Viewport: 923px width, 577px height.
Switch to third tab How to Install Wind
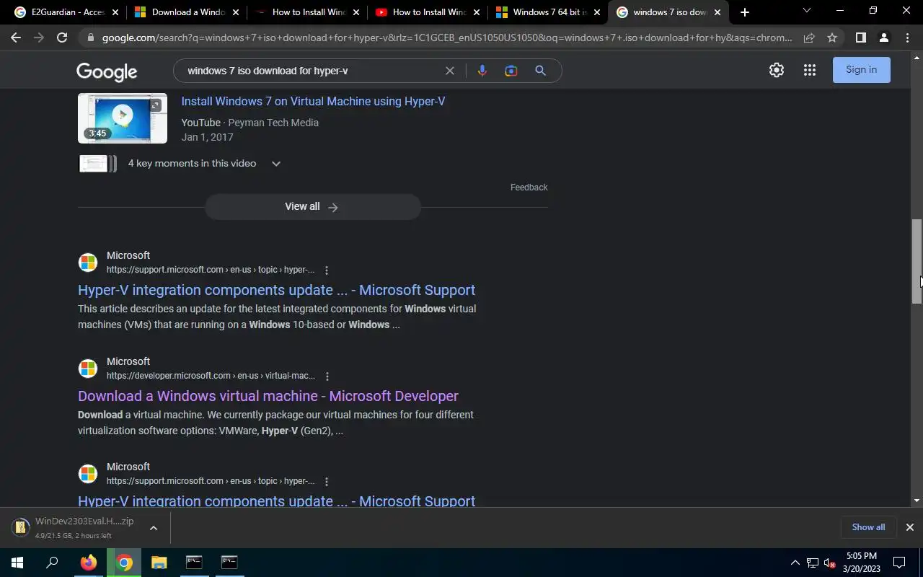(x=307, y=12)
